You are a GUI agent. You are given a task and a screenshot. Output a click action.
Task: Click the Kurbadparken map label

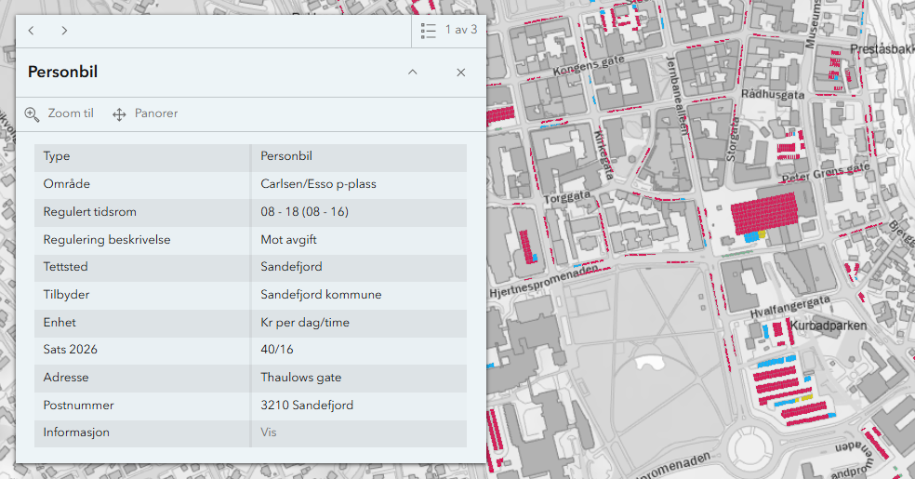[x=829, y=326]
